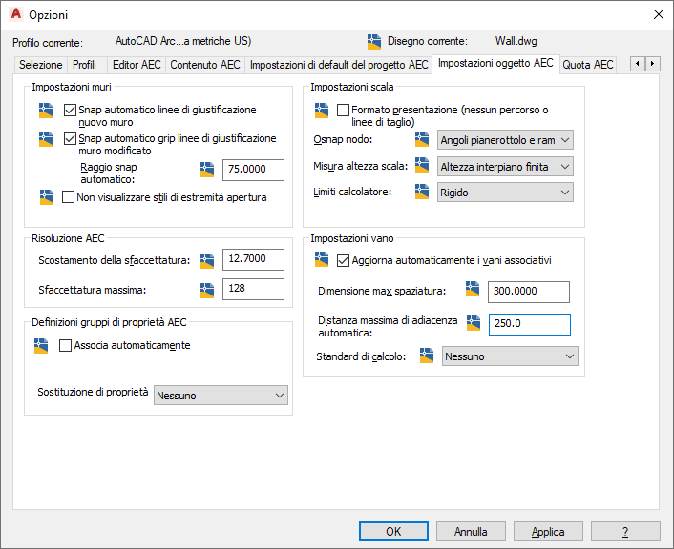Click the drawing icon next to Osnap nodo
Image resolution: width=674 pixels, height=549 pixels.
pos(422,139)
